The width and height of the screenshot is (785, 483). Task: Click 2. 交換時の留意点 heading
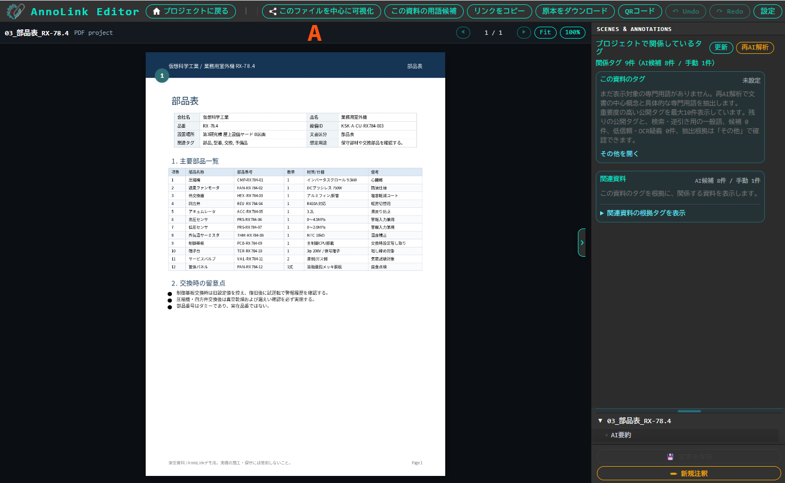pos(198,283)
